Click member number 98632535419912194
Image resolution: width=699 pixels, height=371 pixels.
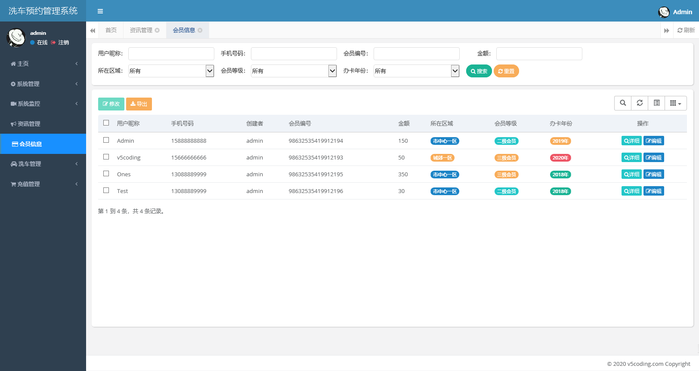tap(316, 141)
